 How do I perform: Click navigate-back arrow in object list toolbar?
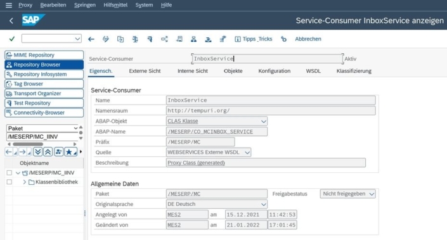tap(9, 152)
